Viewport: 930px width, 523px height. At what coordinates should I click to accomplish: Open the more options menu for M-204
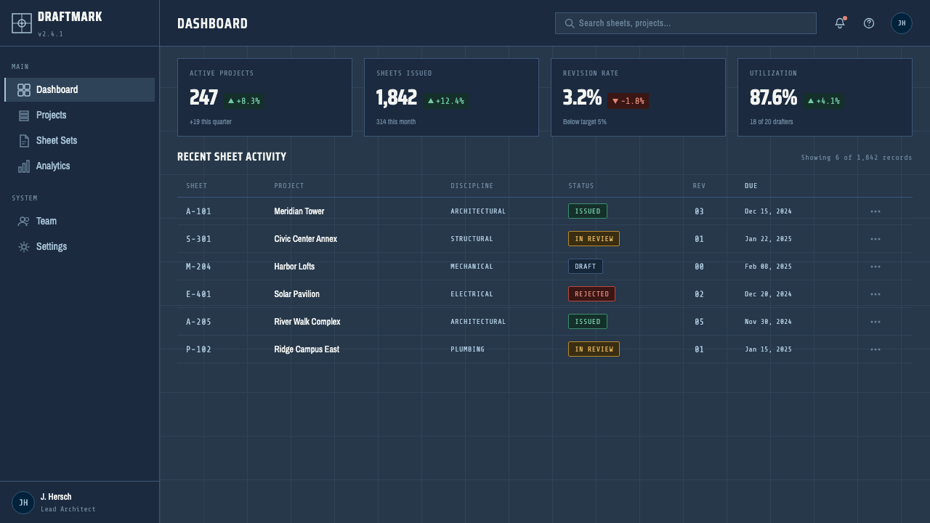[x=876, y=267]
